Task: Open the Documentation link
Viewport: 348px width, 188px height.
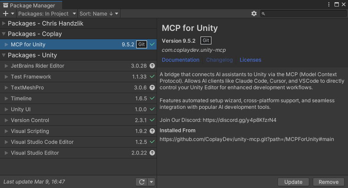Action: click(x=181, y=60)
